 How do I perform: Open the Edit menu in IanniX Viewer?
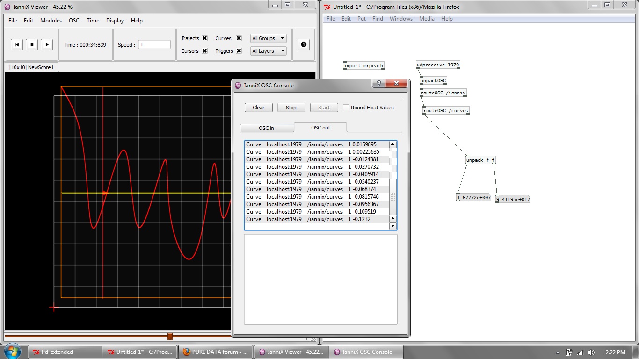coord(29,21)
